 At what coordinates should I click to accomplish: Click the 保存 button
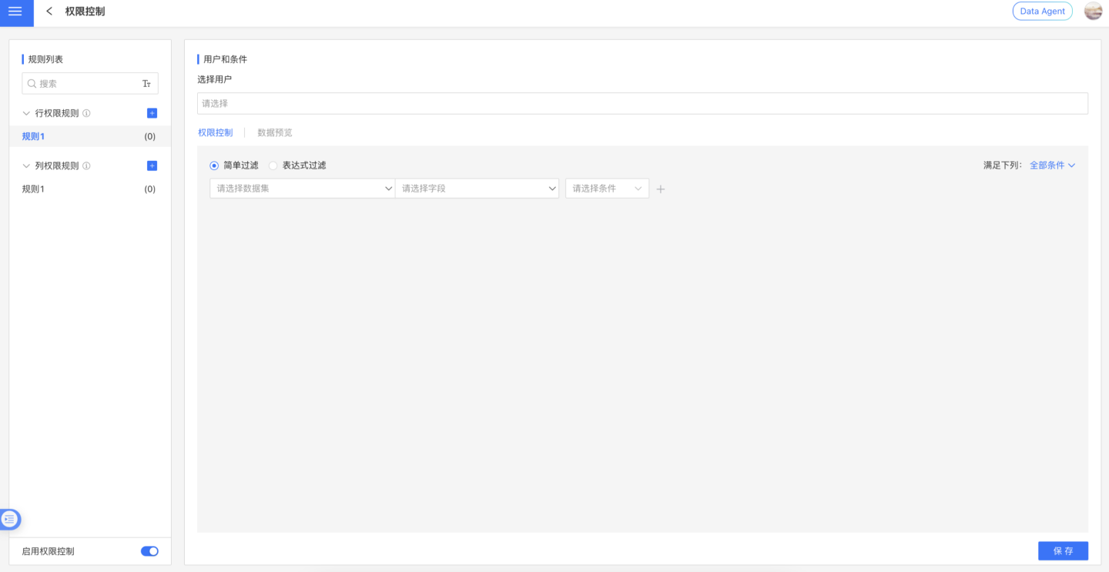pos(1063,550)
